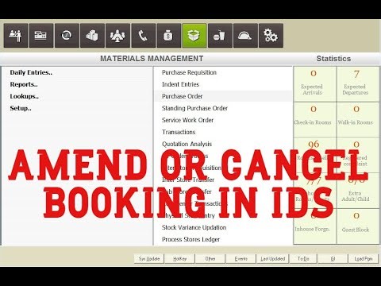This screenshot has height=286, width=381.
Task: Open the gears settings module icon
Action: (x=271, y=36)
